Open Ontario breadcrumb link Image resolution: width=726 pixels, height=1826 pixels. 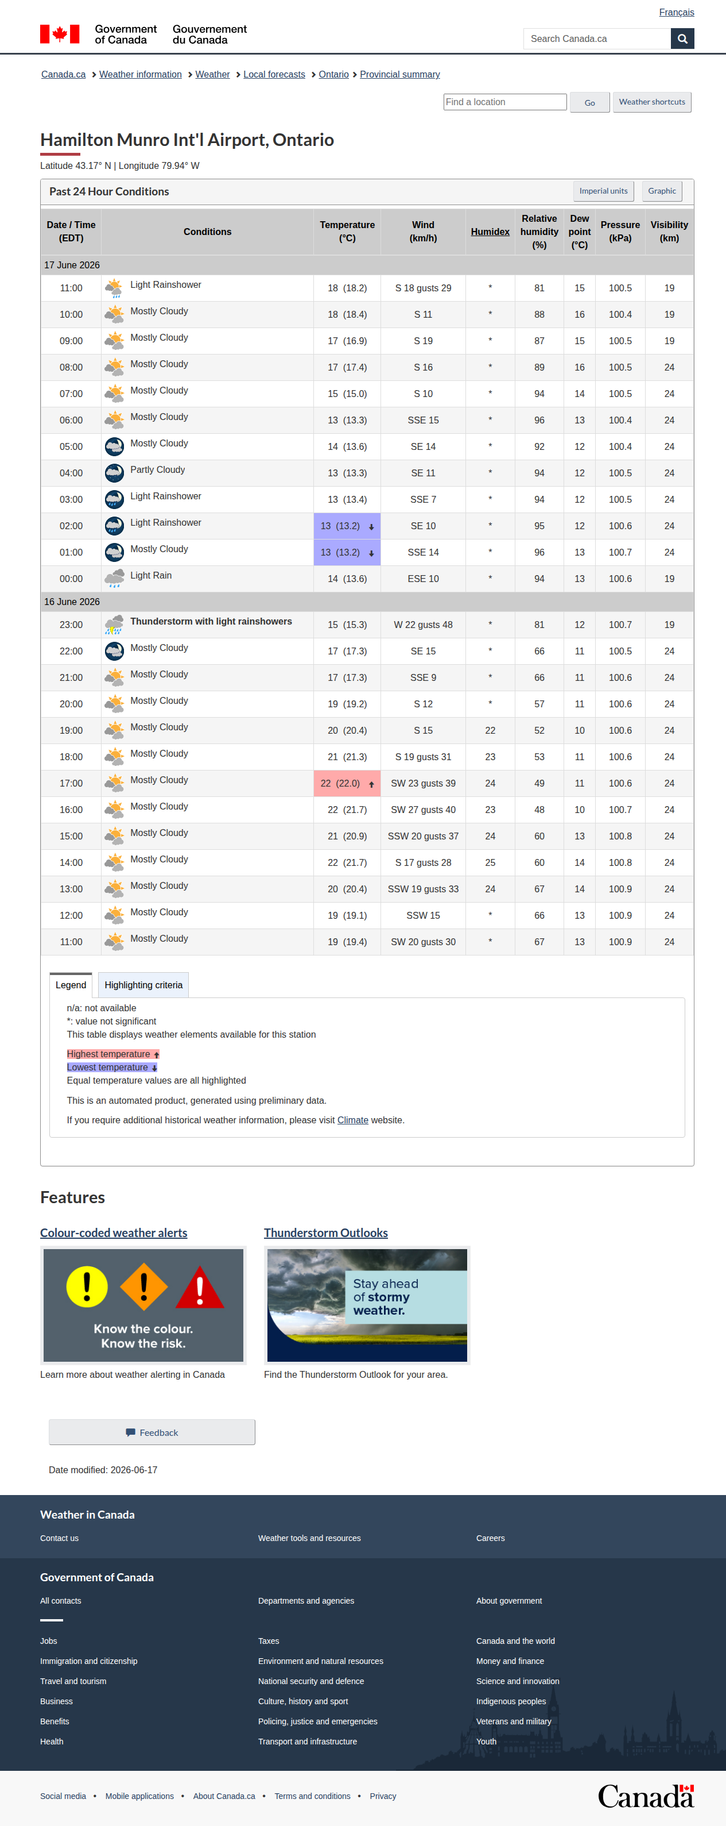(333, 75)
